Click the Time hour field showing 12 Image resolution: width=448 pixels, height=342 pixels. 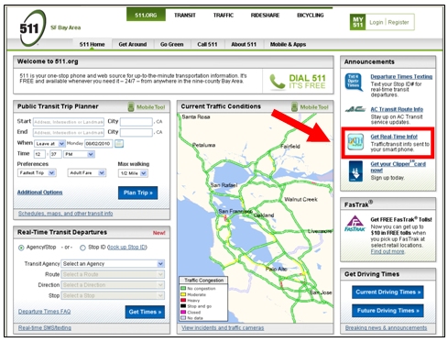(39, 154)
